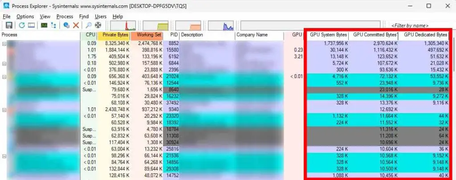This screenshot has height=180, width=456.
Task: Click the red X Kill Process icon
Action: click(x=76, y=25)
